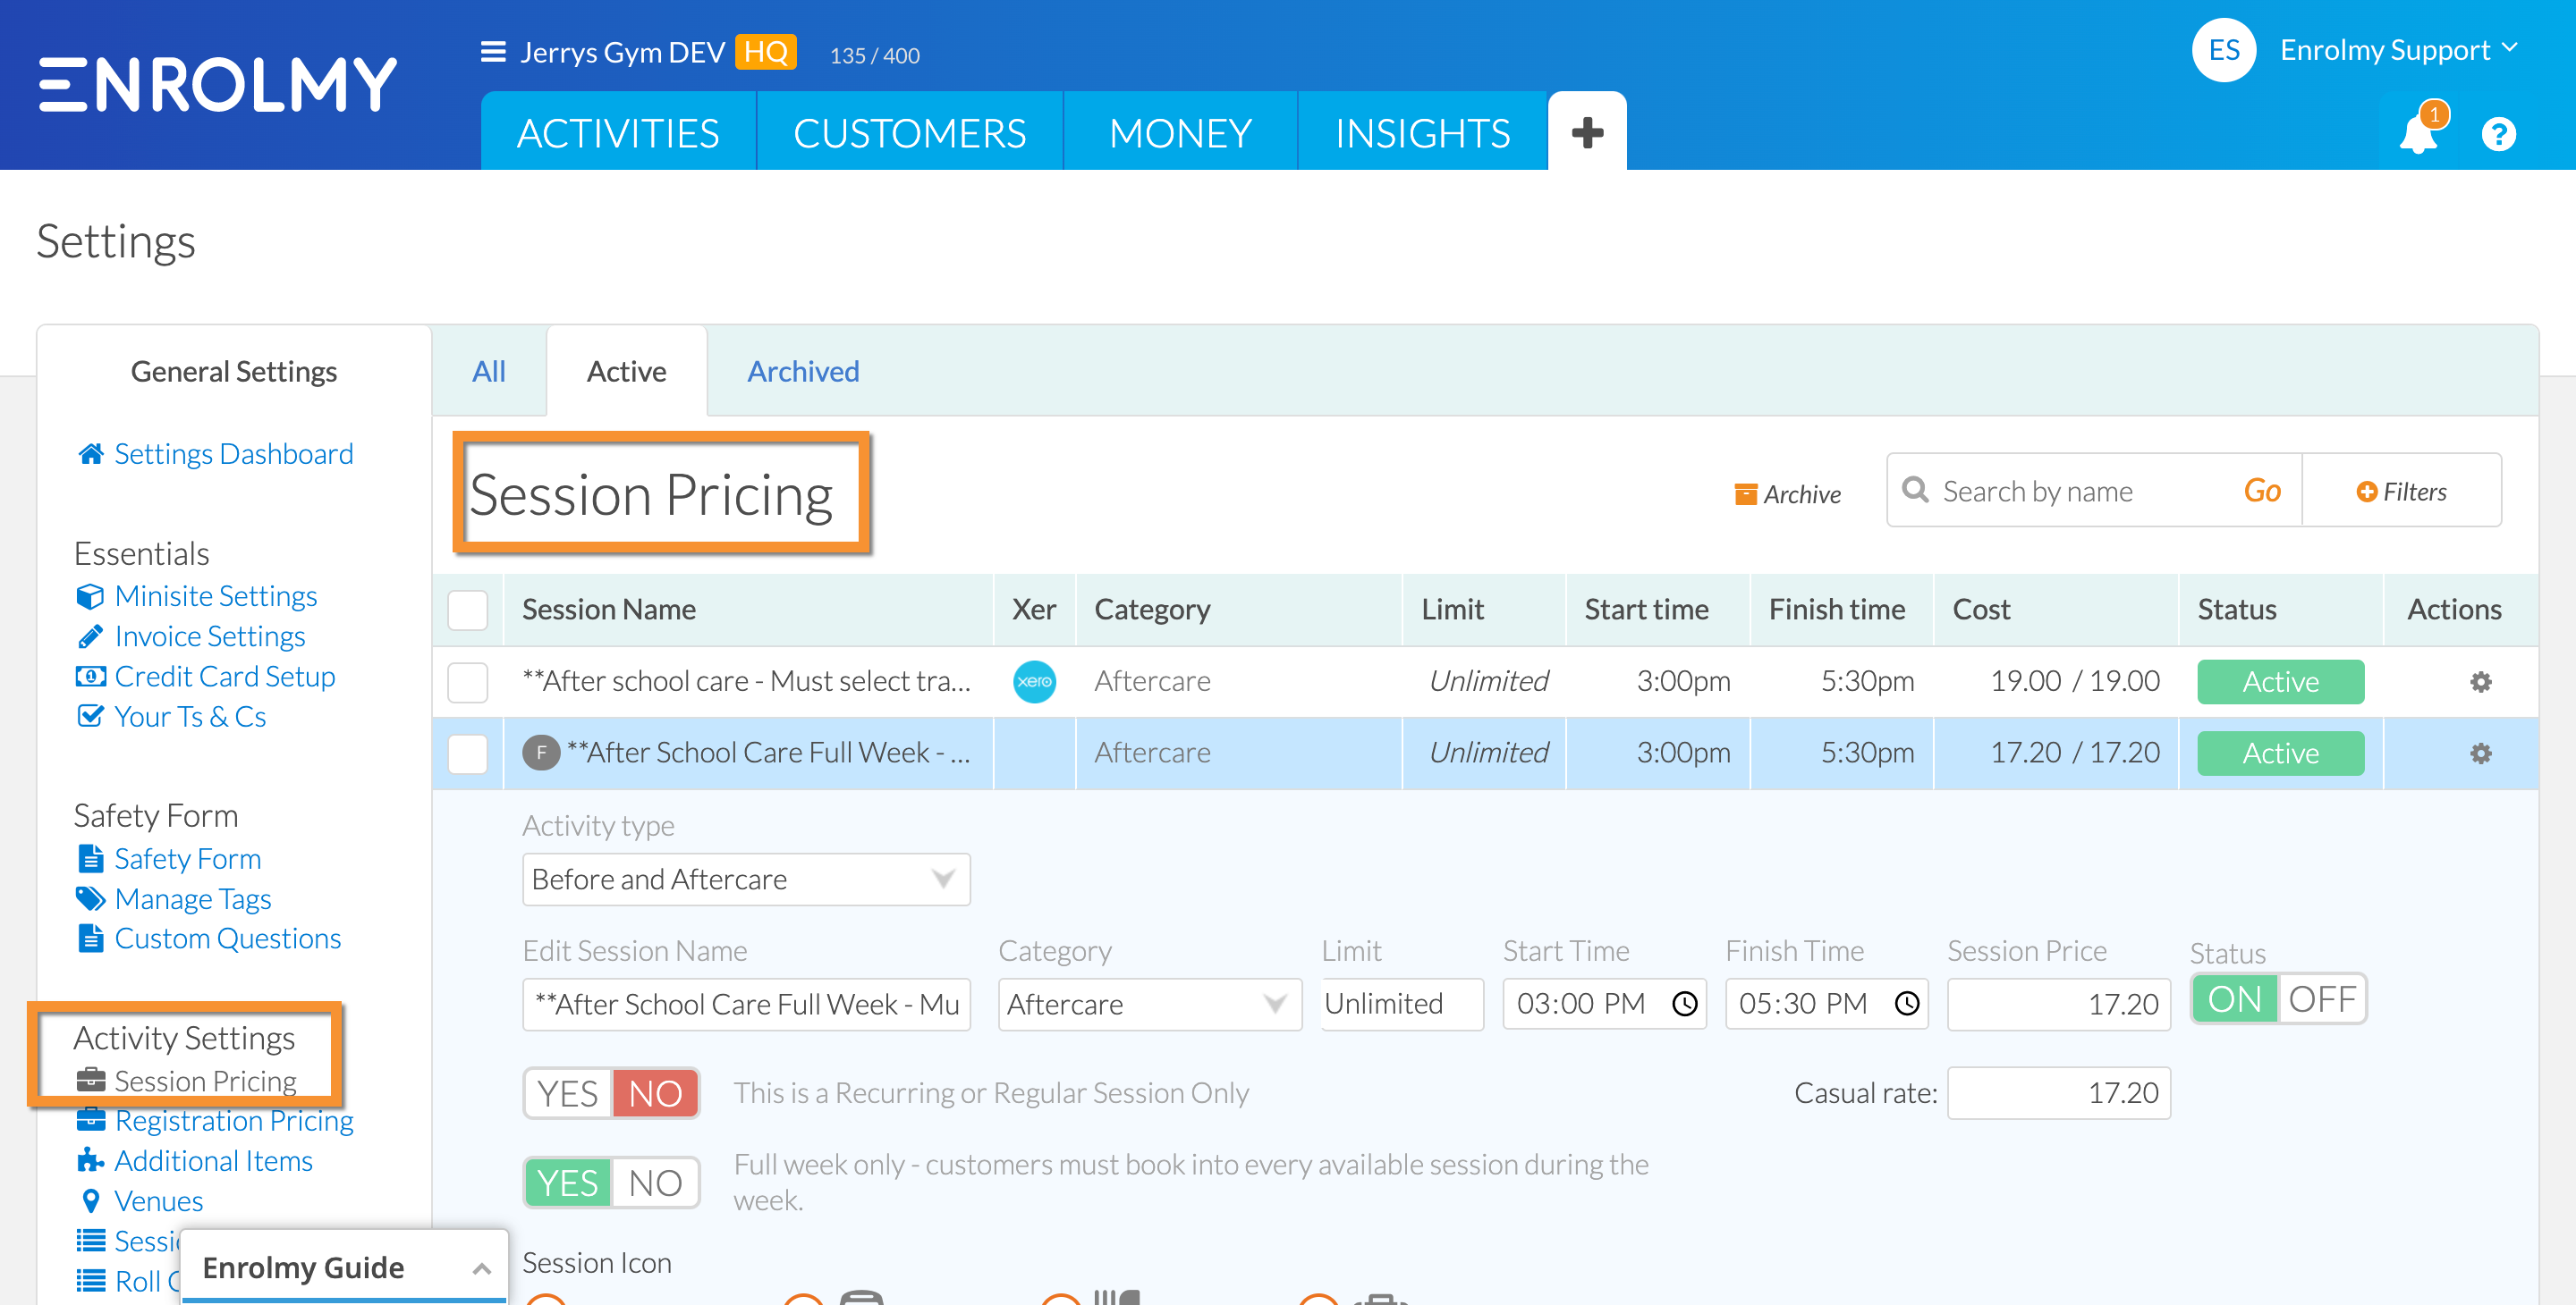Click the Minisite Settings cube icon

pos(90,596)
